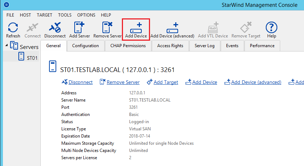This screenshot has height=166, width=304.
Task: Collapse the Servers tree node
Action: tap(6, 45)
